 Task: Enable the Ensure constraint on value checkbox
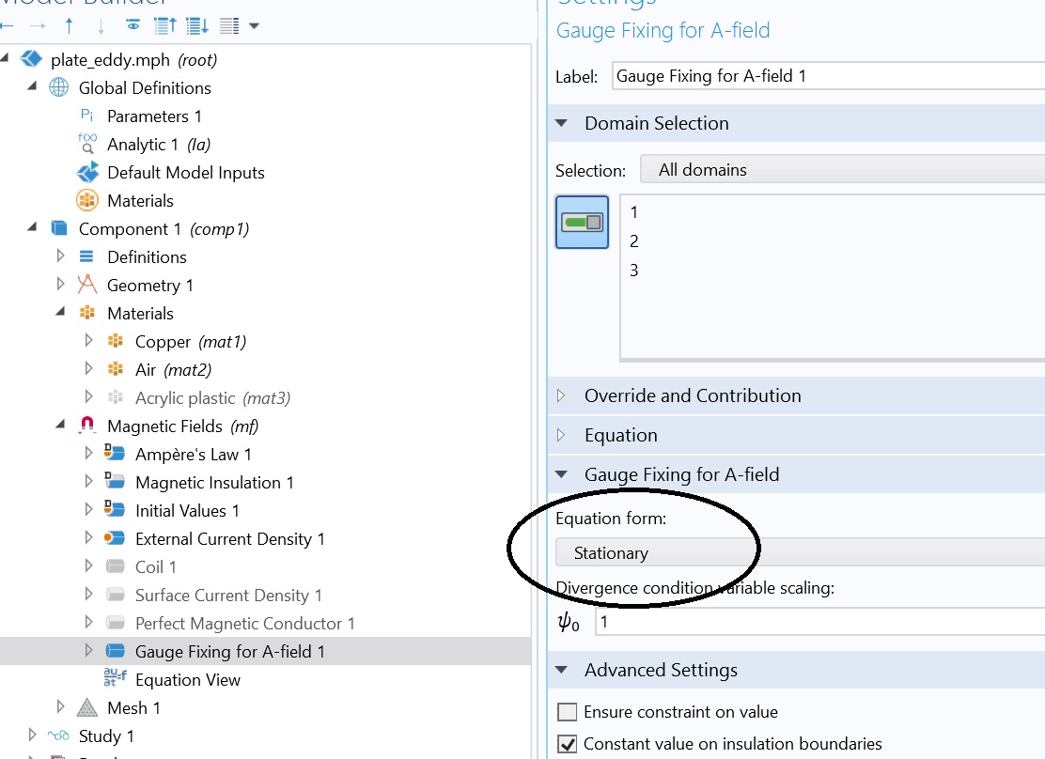pyautogui.click(x=568, y=712)
